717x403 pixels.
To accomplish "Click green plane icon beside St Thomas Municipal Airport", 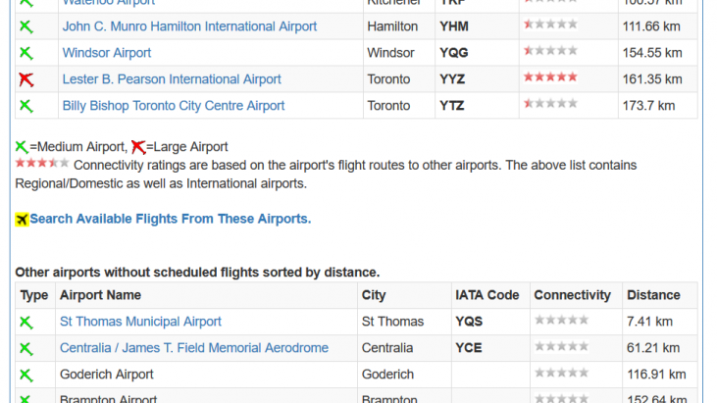I will click(26, 323).
